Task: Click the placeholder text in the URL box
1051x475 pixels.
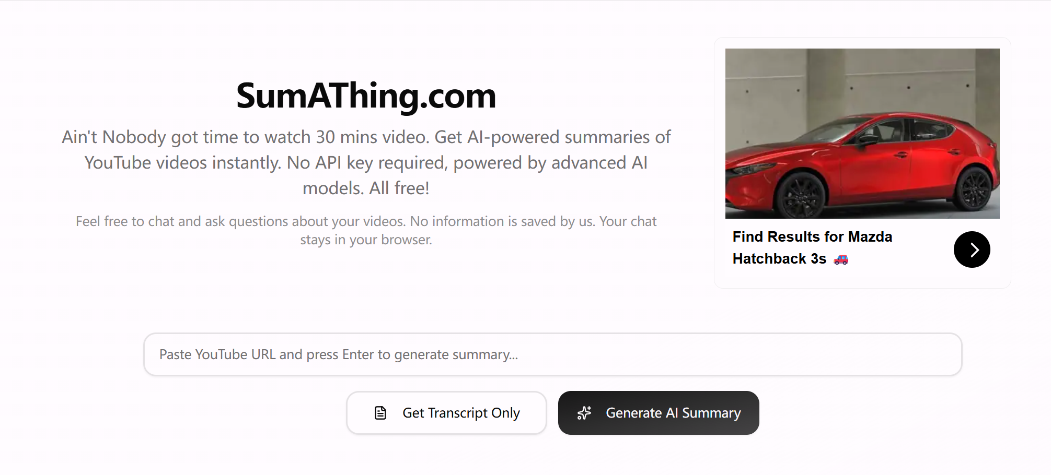Action: (339, 354)
